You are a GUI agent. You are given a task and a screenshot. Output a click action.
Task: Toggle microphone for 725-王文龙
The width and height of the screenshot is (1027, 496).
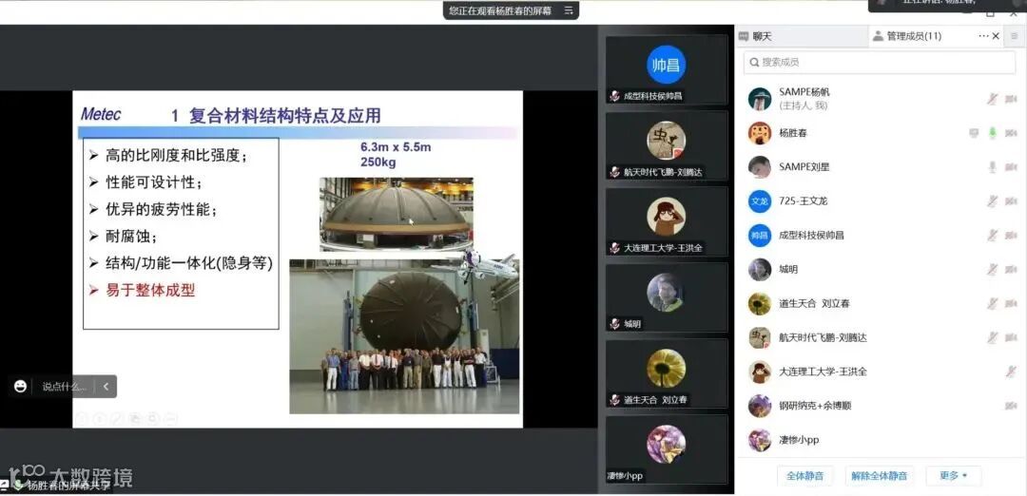click(992, 200)
